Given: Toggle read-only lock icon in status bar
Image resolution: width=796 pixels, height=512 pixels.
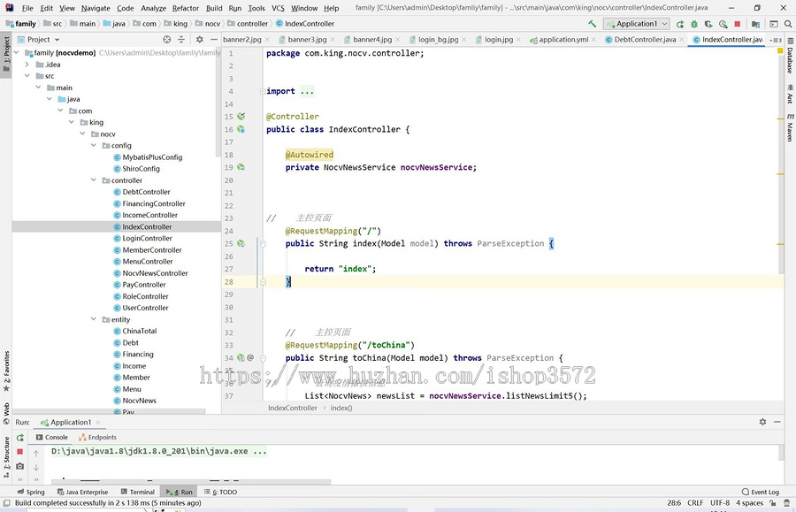Looking at the screenshot, I should pos(772,503).
